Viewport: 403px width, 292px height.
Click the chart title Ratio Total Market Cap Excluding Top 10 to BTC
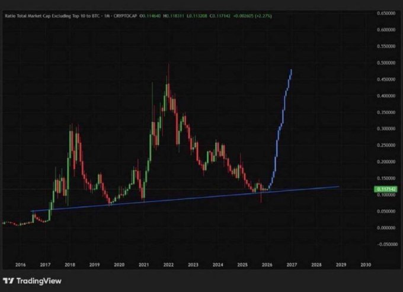[x=52, y=16]
